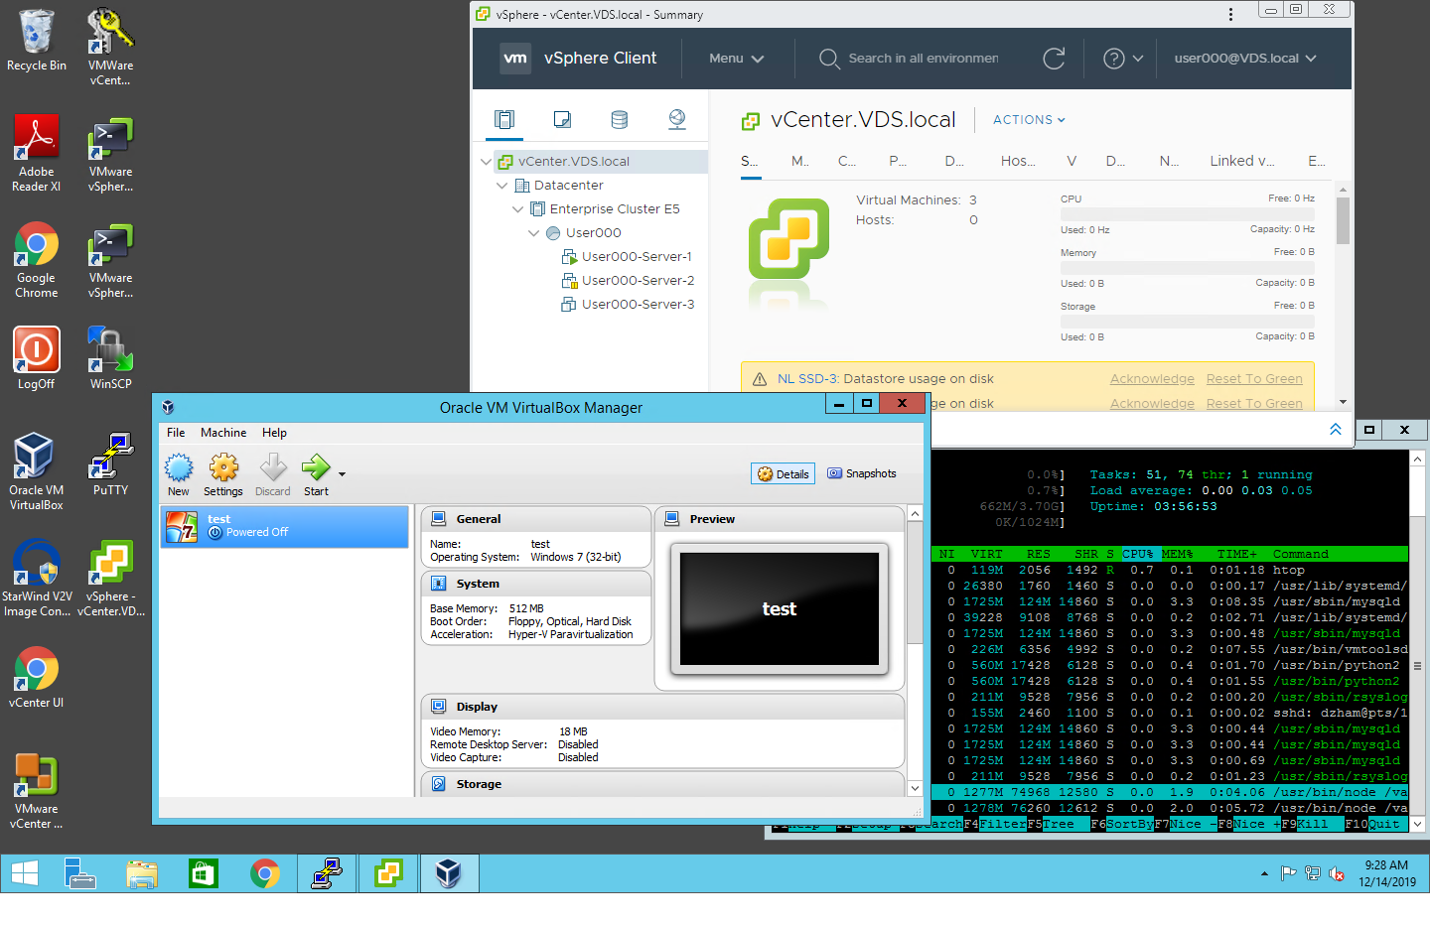
Task: Toggle Snapshots view in VirtualBox
Action: (862, 473)
